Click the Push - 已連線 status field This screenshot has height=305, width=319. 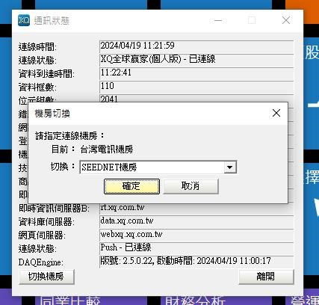[x=196, y=248]
